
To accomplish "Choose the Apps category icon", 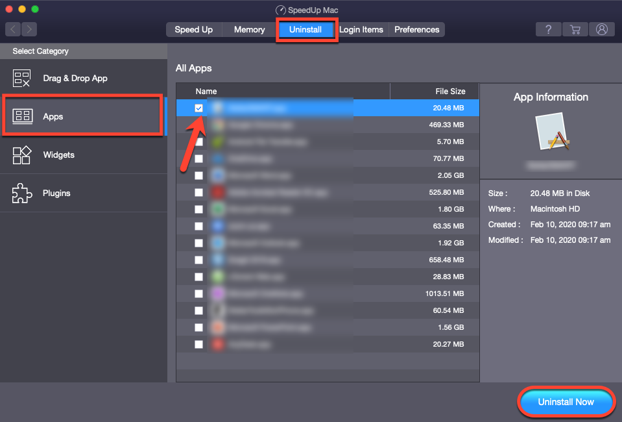I will (x=23, y=116).
